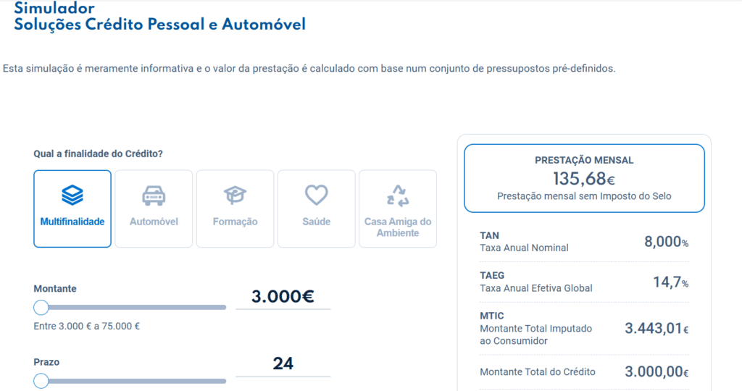Click the Formação graduation cap icon
This screenshot has height=391, width=742.
(x=235, y=195)
